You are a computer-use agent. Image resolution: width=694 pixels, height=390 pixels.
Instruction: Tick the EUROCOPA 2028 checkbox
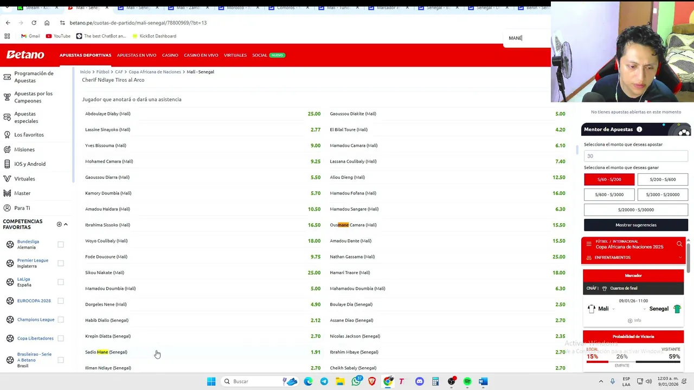tap(61, 301)
